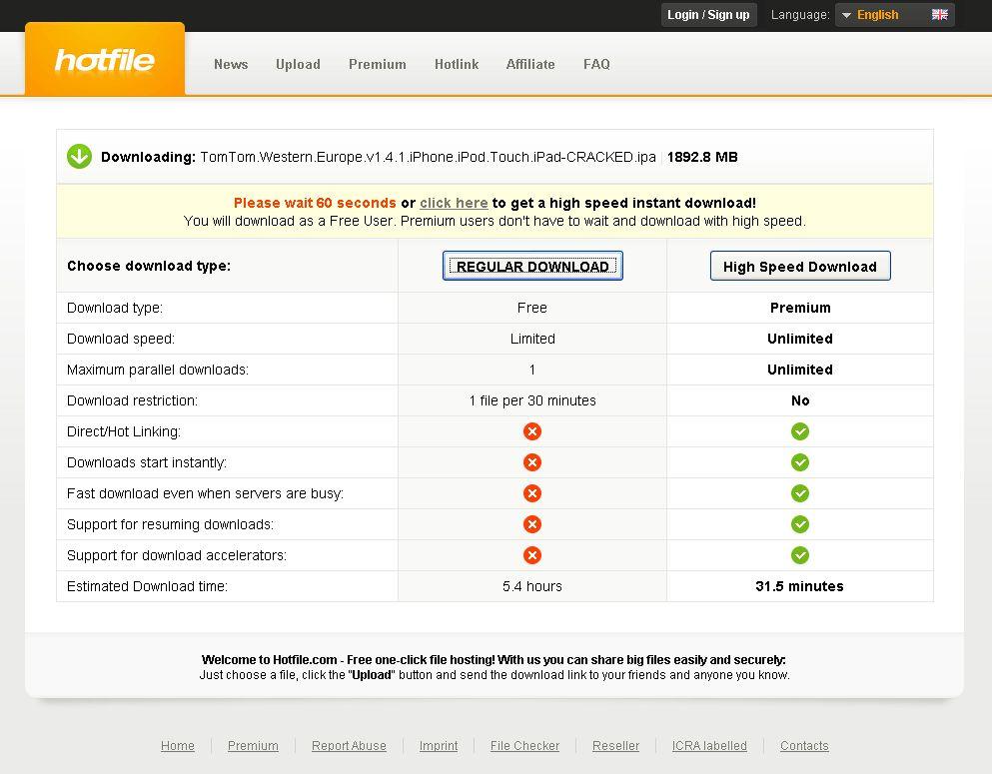Viewport: 992px width, 774px height.
Task: Open the Home footer link
Action: tap(178, 746)
